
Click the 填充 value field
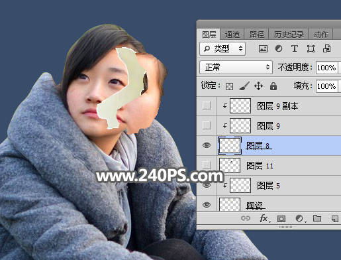[327, 86]
